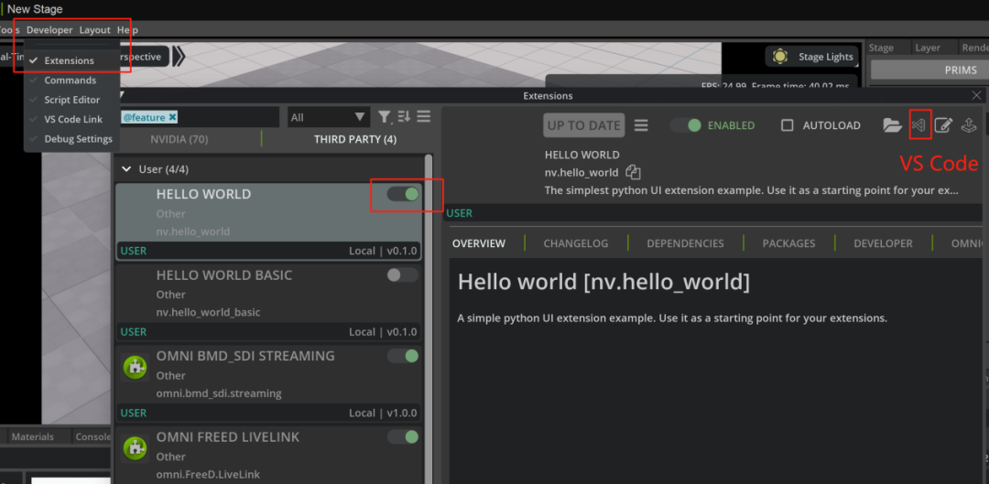Open the hamburger options menu beside sort icon

click(423, 116)
